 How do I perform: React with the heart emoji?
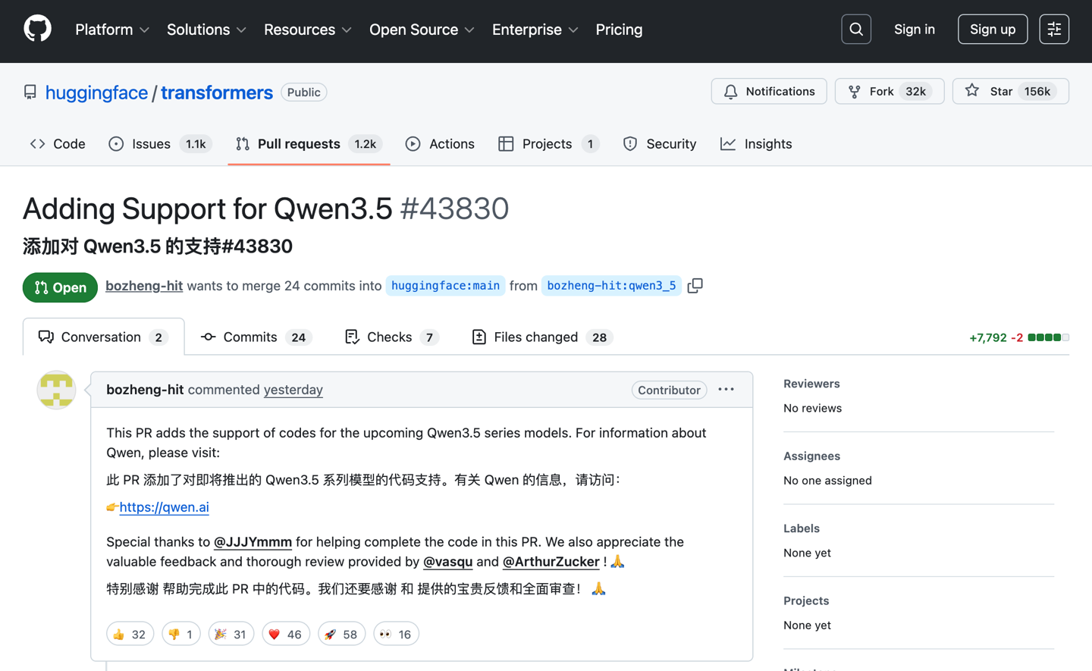tap(286, 634)
